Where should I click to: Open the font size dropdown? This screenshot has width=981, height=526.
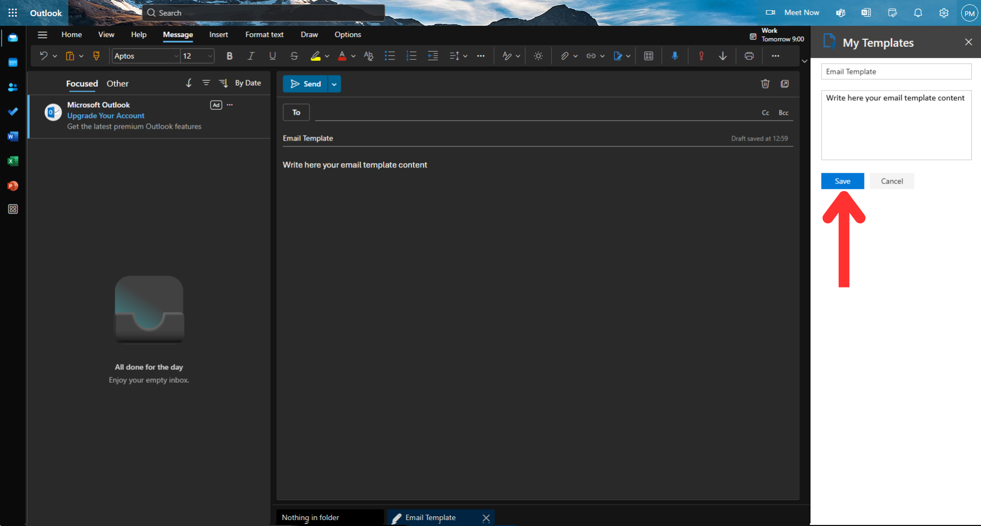pos(210,56)
